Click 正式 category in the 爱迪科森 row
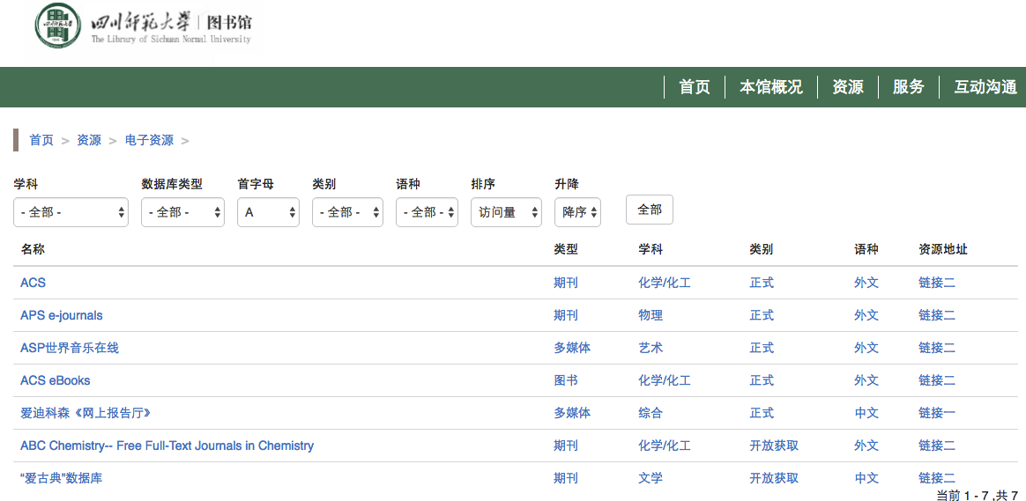 click(762, 413)
